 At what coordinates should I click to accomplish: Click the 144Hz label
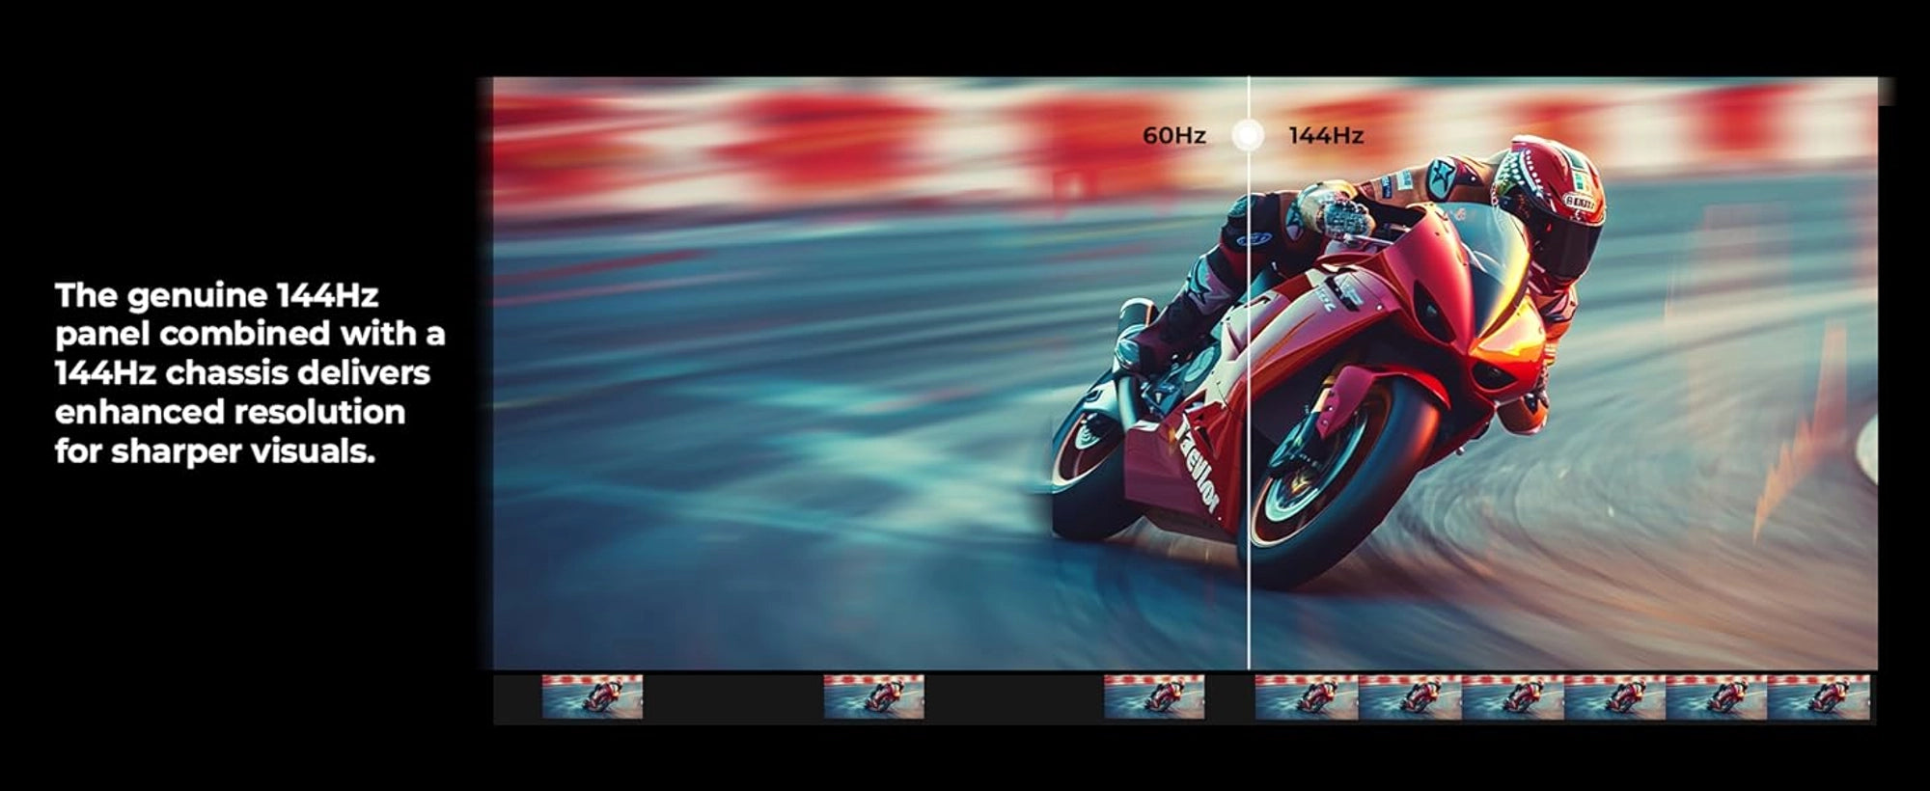pos(1325,136)
